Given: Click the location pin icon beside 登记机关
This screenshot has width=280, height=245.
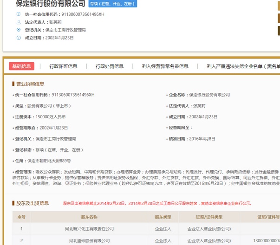Looking at the screenshot, I should 19,30.
